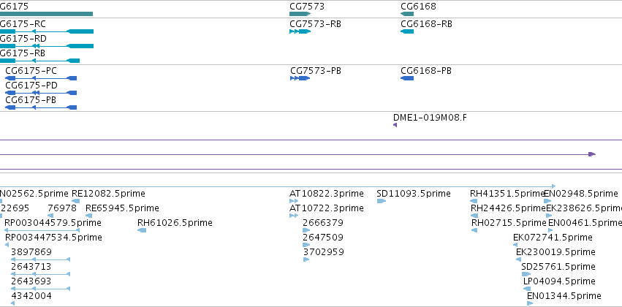Open the RP003044579.5prime feature line
The image size is (622, 307).
[42, 230]
